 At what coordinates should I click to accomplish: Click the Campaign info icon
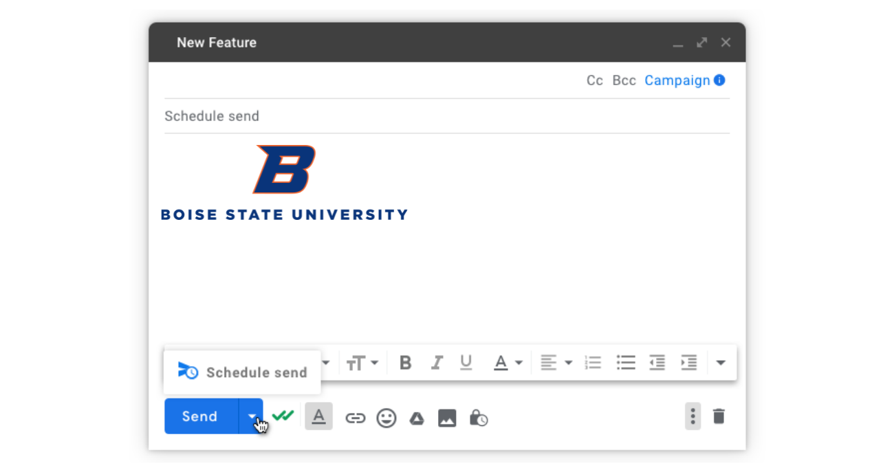(719, 80)
